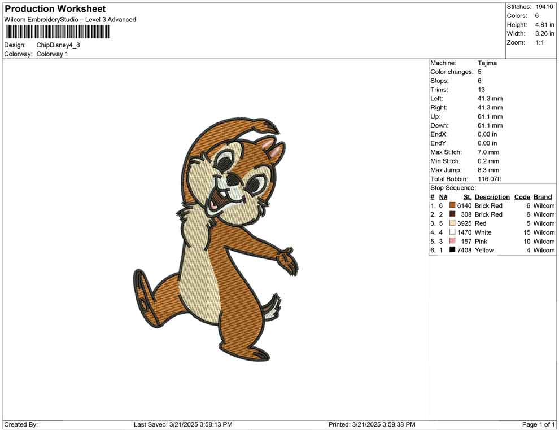559x430 pixels.
Task: Click the Machine value 'Tajima'
Action: [x=487, y=63]
